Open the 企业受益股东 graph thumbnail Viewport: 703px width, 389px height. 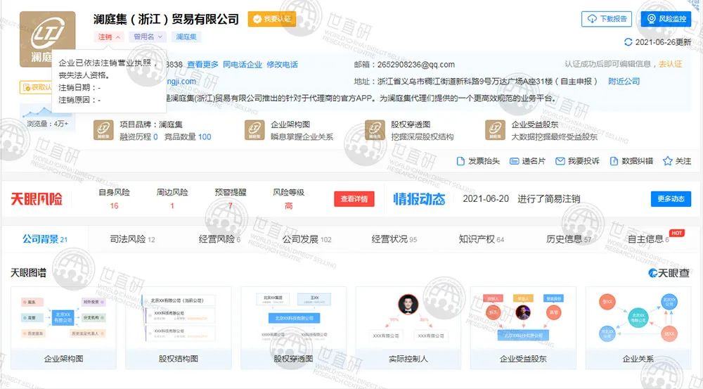click(x=523, y=328)
